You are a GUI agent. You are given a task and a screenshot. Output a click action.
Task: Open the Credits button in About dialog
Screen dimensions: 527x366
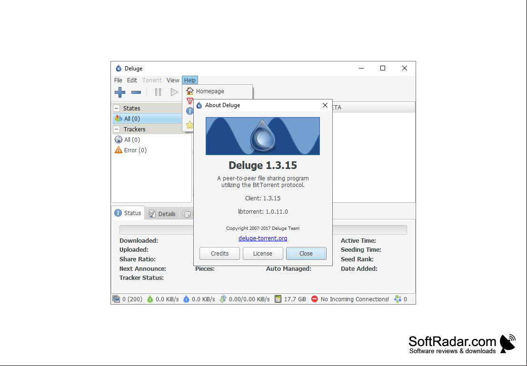click(220, 253)
